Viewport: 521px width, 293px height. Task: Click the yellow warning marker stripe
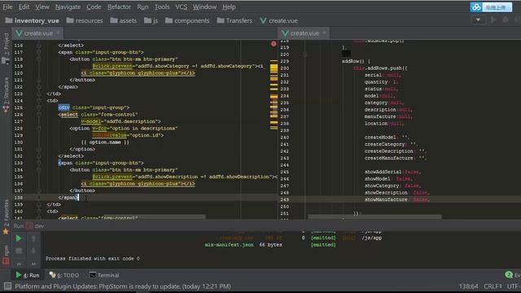pos(274,68)
